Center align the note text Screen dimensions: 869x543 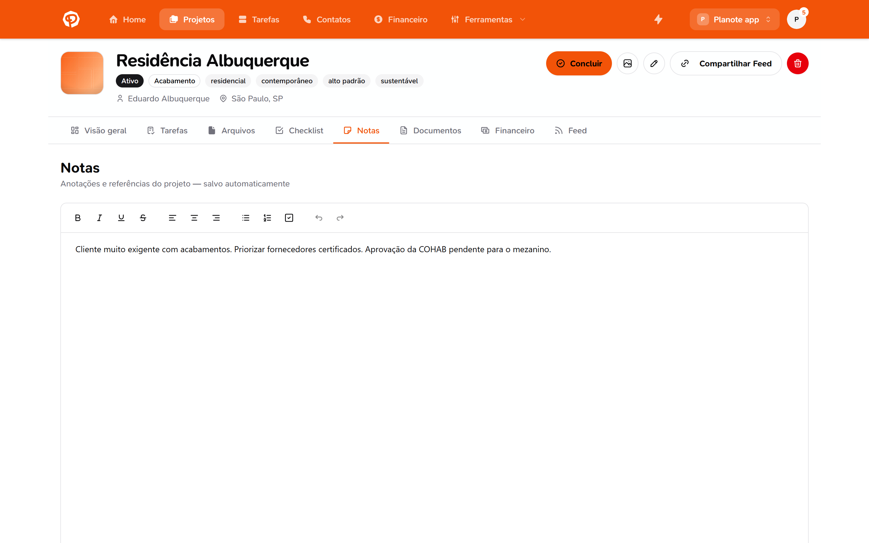pos(194,218)
